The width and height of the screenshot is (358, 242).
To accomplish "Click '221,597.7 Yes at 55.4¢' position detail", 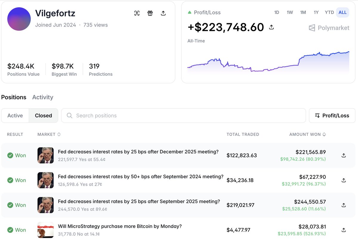I will tap(82, 159).
